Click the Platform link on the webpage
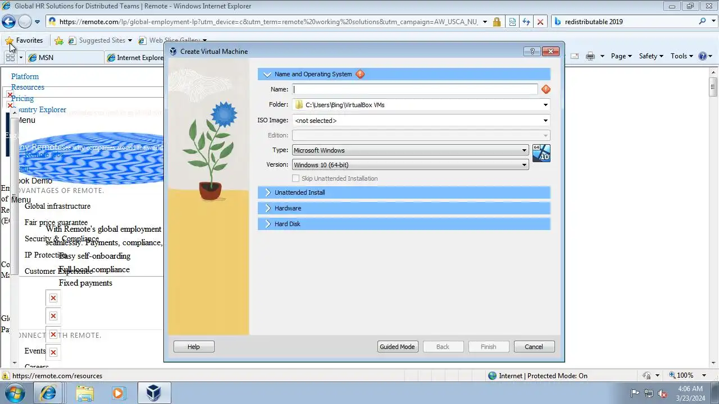Viewport: 719px width, 404px height. point(25,76)
